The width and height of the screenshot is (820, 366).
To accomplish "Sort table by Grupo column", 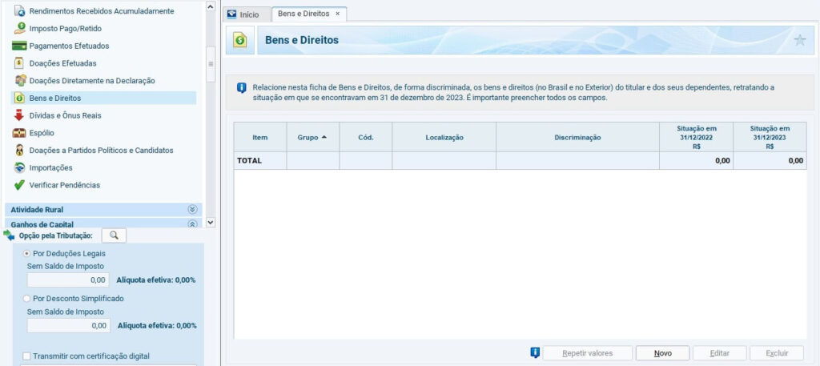I will tap(312, 138).
